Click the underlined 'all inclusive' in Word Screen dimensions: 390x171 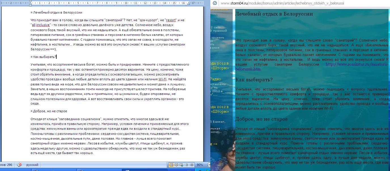point(41,25)
